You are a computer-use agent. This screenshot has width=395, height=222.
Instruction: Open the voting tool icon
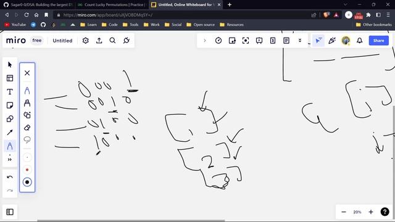tap(232, 41)
